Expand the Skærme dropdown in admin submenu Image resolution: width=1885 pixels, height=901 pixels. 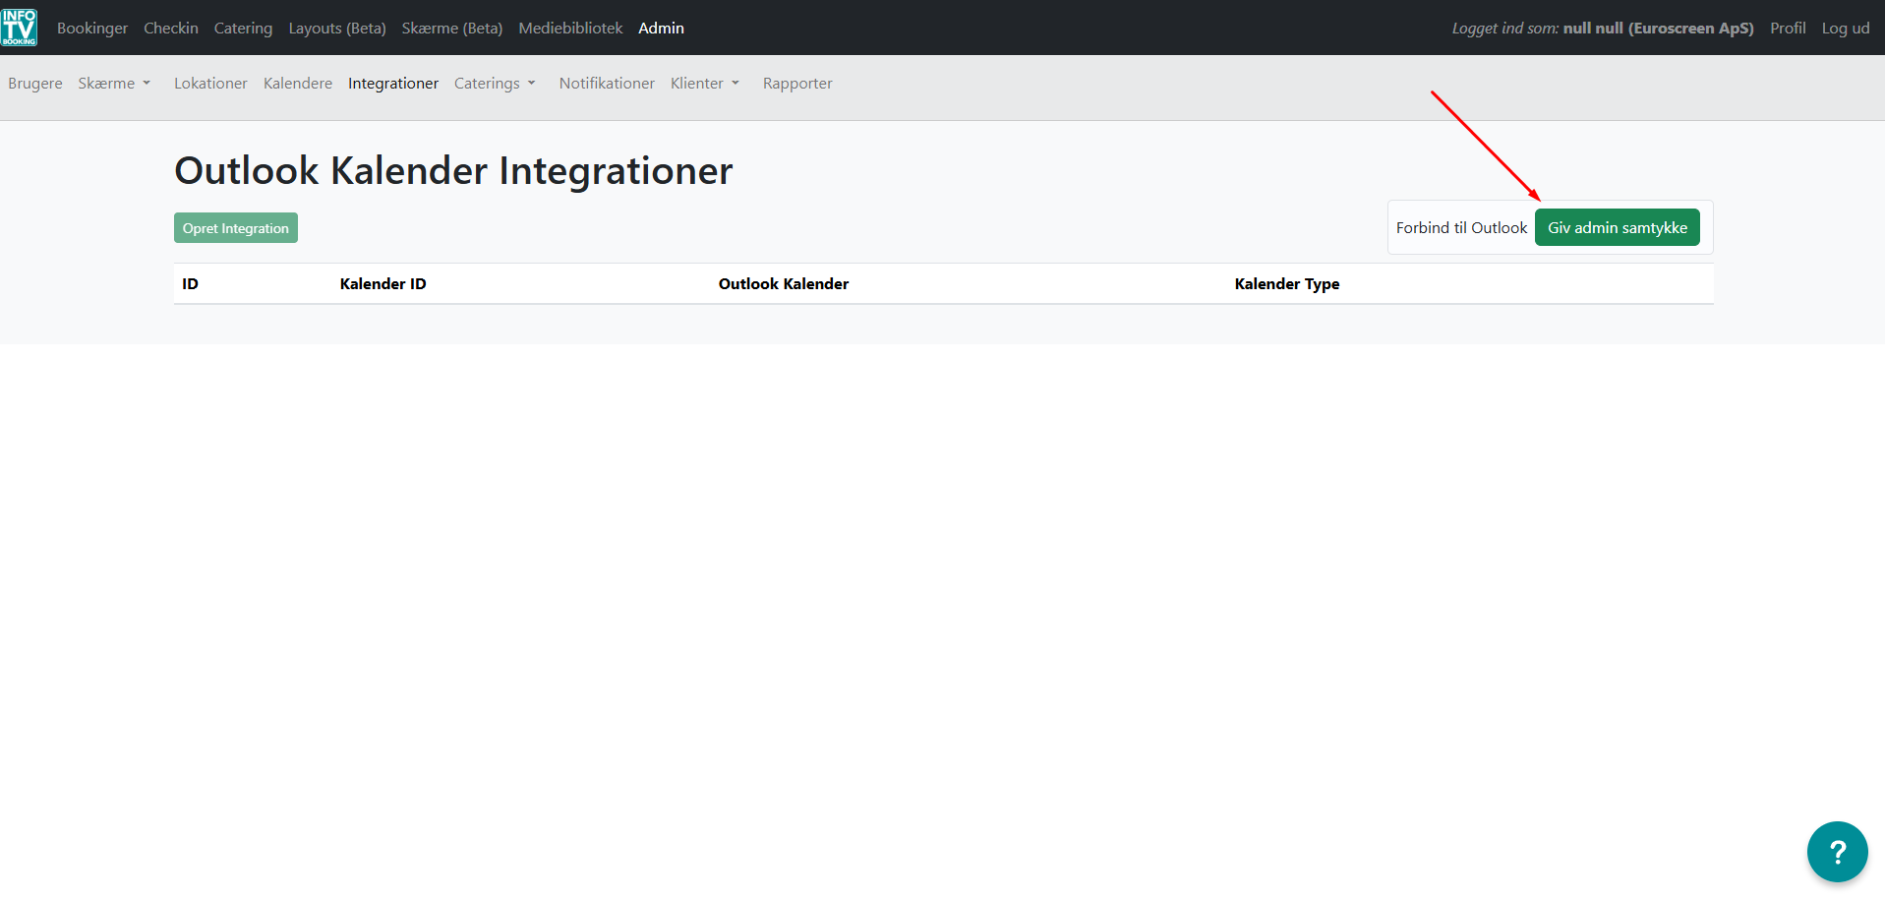114,84
